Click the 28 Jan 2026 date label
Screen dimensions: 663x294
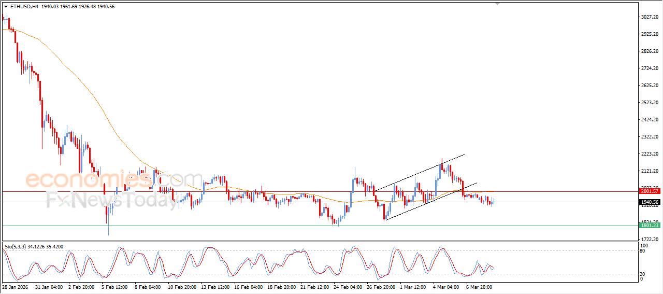(15, 287)
